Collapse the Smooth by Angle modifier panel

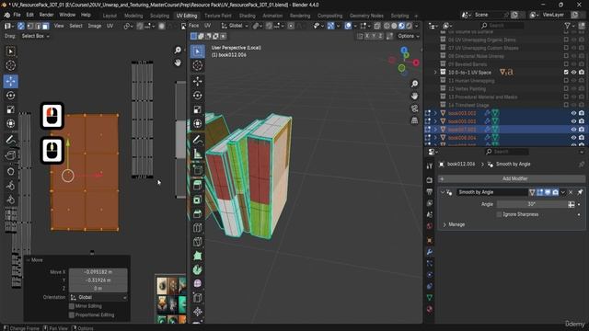[443, 192]
